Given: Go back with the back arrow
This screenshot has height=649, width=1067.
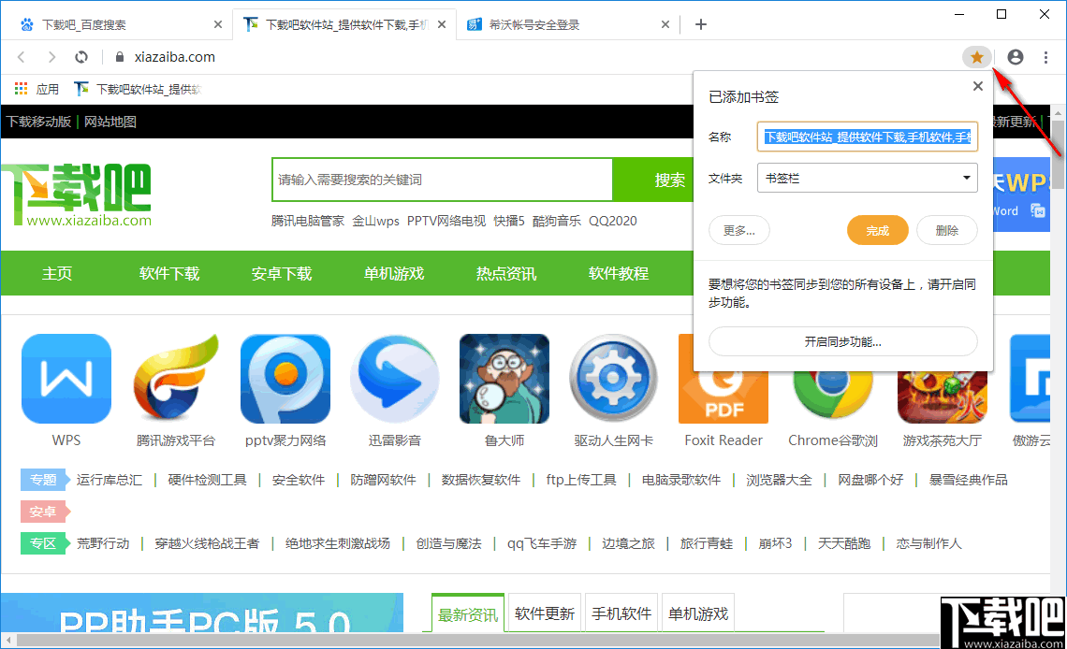Looking at the screenshot, I should click(x=22, y=57).
